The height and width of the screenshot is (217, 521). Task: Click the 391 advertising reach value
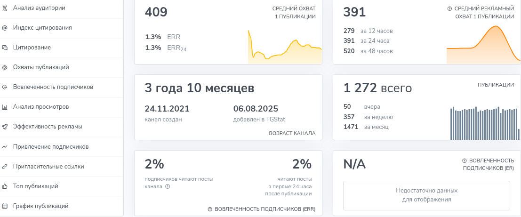tap(354, 12)
